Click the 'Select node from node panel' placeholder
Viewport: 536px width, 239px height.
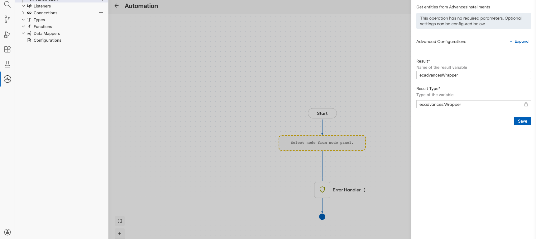tap(322, 143)
